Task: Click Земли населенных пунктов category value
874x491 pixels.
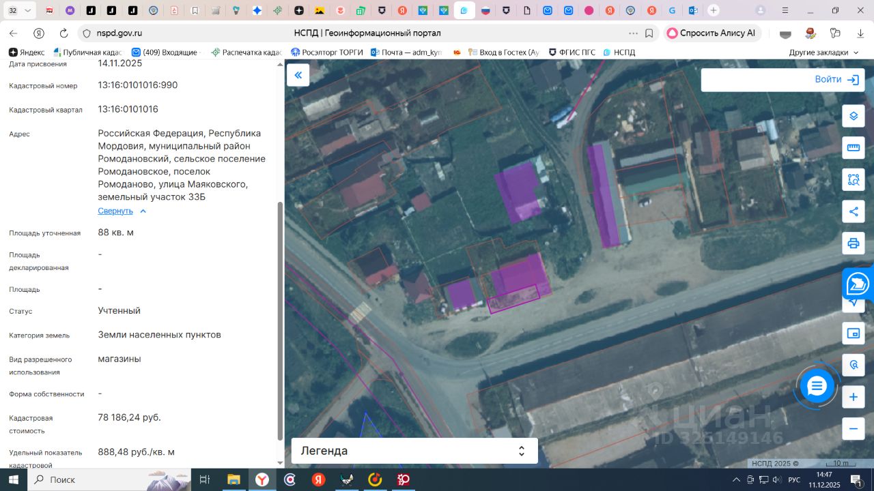Action: 160,335
